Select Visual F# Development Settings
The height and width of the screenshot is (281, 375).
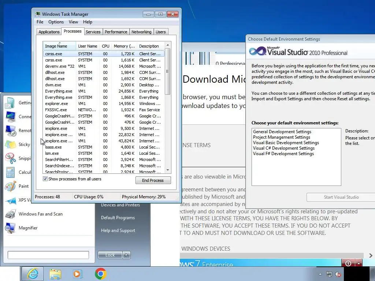tap(283, 154)
